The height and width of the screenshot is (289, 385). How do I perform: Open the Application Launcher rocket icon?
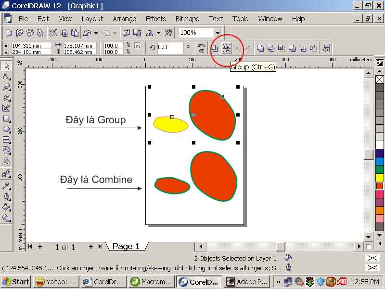tap(150, 33)
